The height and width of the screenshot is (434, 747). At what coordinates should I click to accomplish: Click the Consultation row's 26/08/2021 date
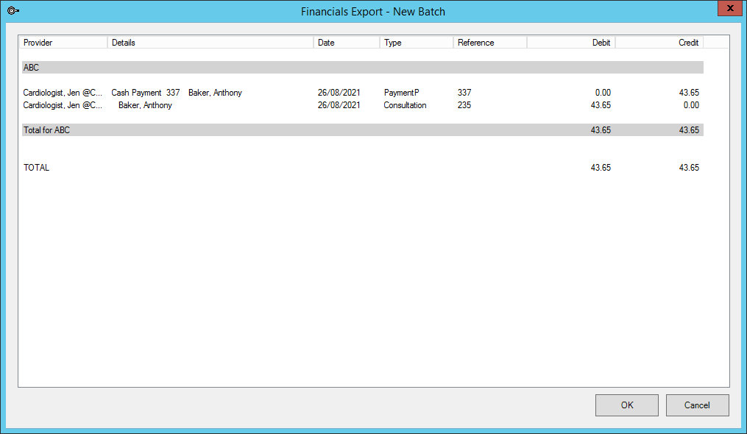pyautogui.click(x=339, y=105)
